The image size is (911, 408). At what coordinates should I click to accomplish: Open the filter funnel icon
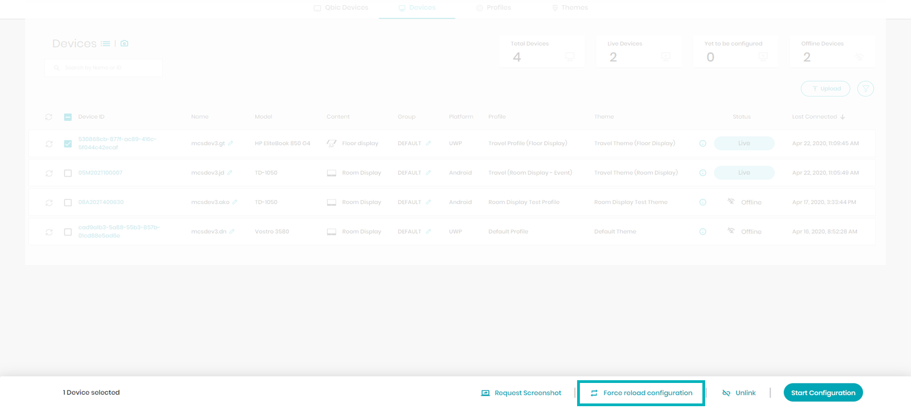(865, 89)
